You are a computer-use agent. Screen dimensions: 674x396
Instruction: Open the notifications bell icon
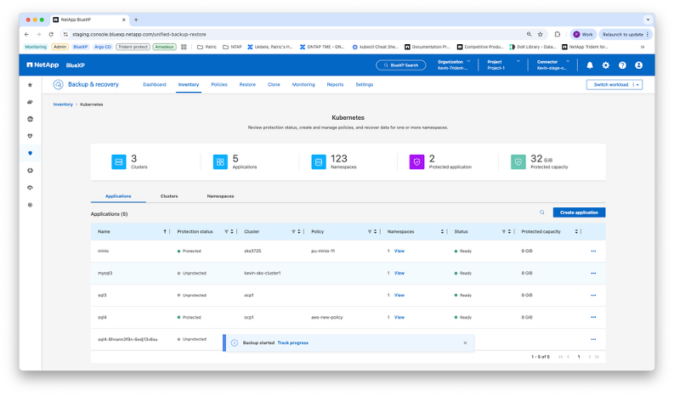[x=590, y=65]
